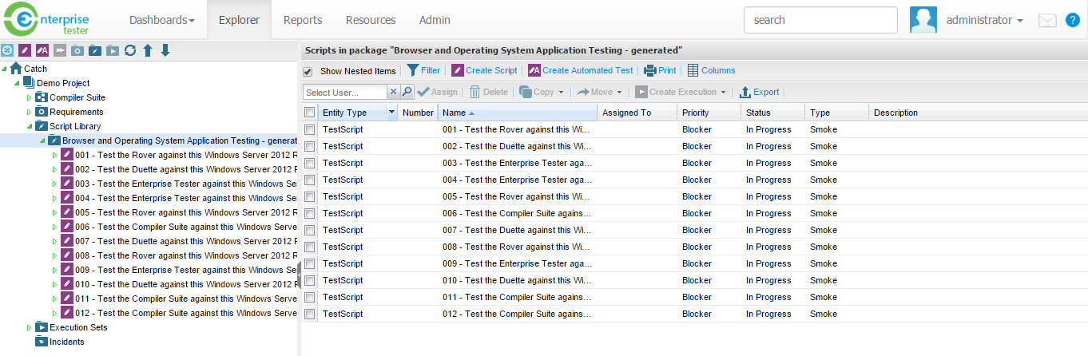Open the Dashboards menu
1088x356 pixels.
161,20
